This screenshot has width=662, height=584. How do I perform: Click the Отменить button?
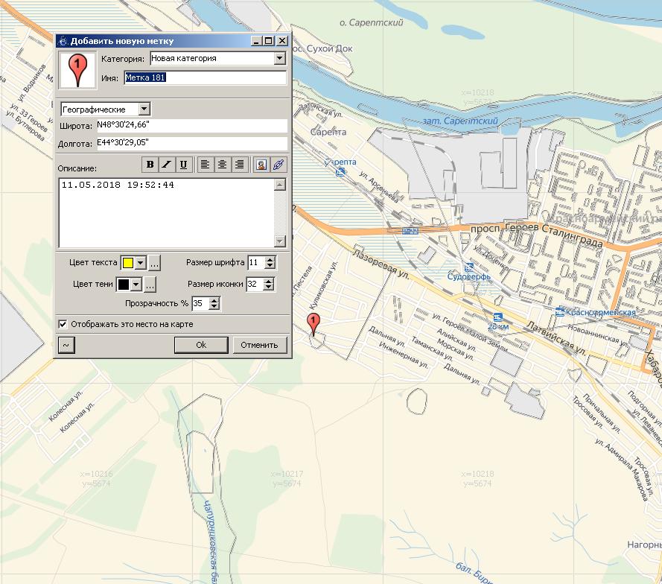[259, 345]
